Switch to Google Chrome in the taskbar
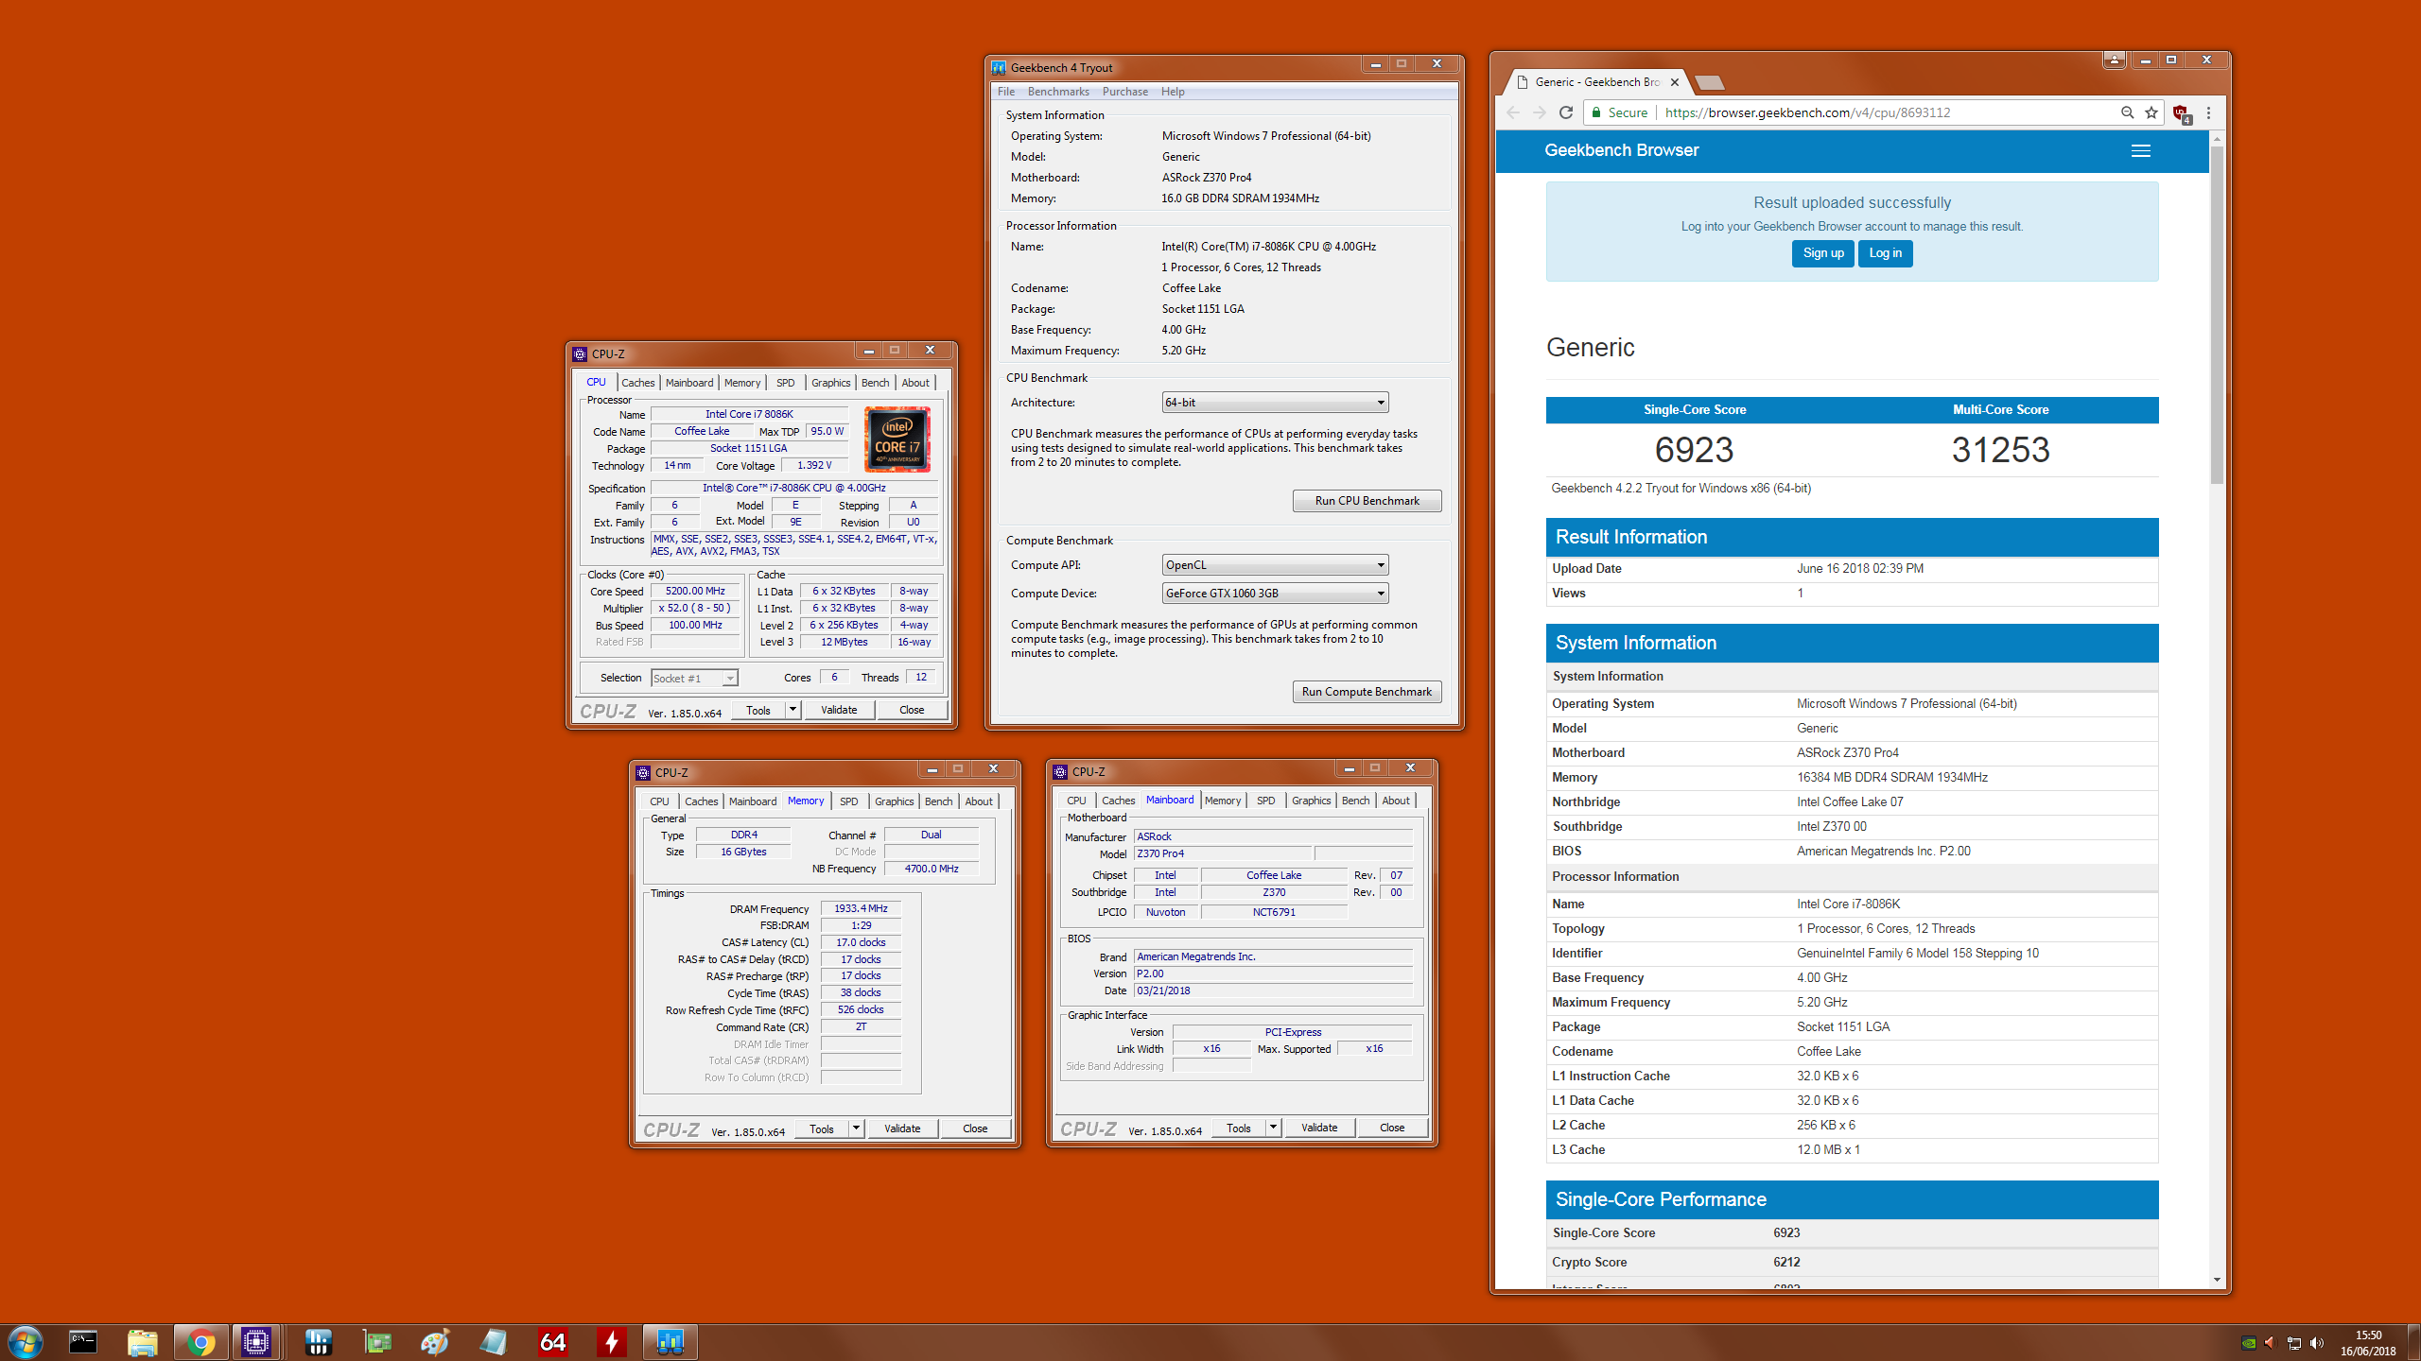2421x1361 pixels. point(200,1341)
